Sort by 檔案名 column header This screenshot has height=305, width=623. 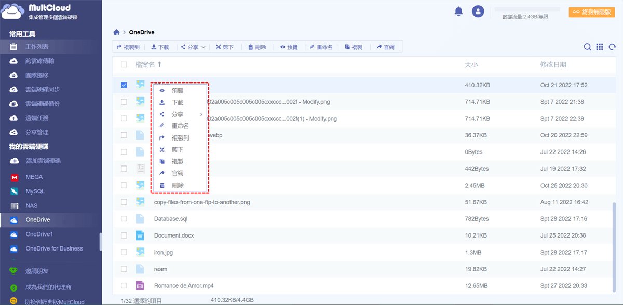pyautogui.click(x=148, y=65)
